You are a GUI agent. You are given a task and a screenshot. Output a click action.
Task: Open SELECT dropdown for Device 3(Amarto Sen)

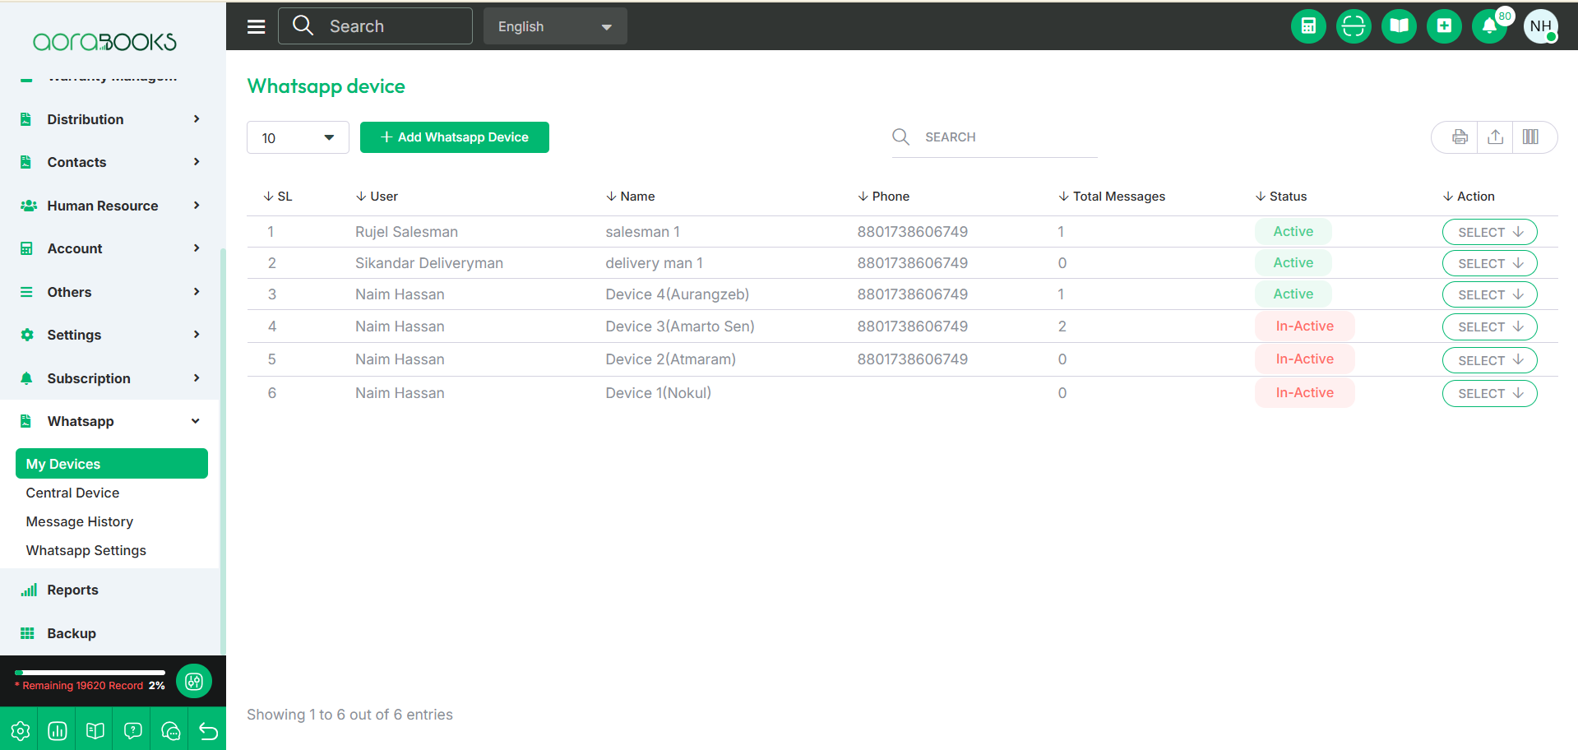click(x=1489, y=326)
